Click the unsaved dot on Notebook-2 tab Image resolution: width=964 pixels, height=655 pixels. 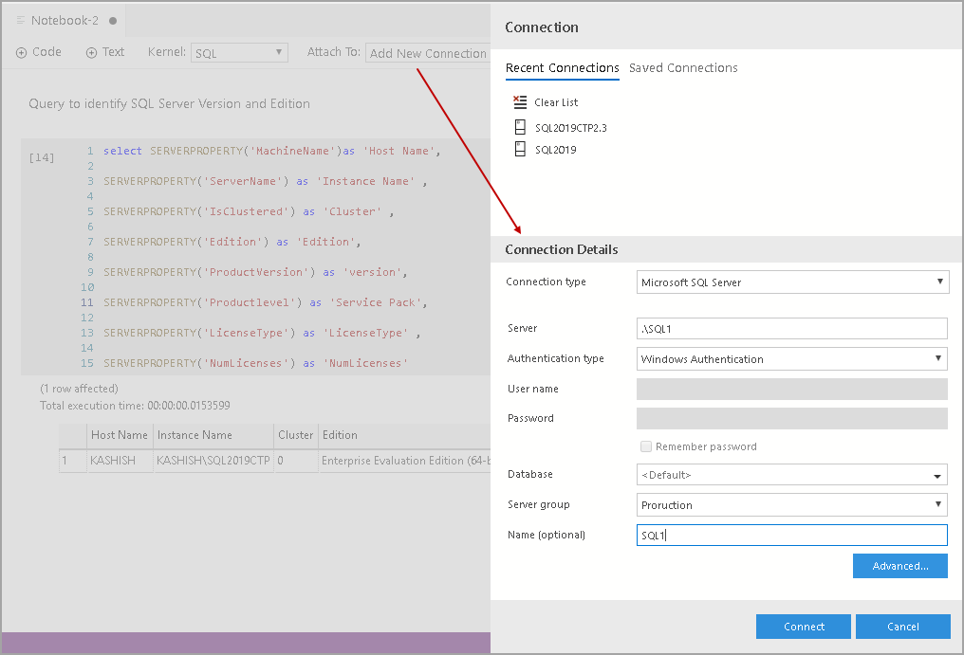pos(113,20)
